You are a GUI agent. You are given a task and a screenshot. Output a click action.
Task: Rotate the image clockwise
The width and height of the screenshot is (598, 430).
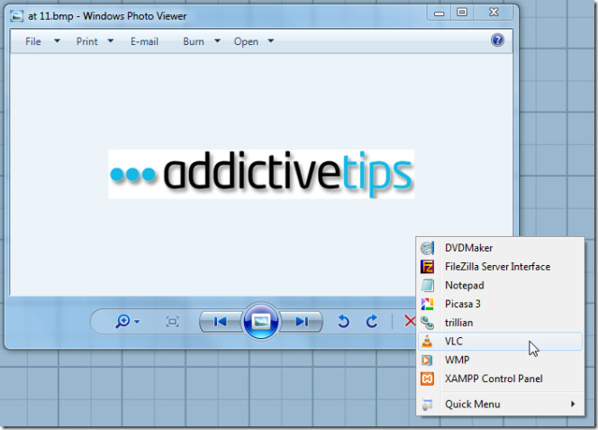click(x=372, y=321)
